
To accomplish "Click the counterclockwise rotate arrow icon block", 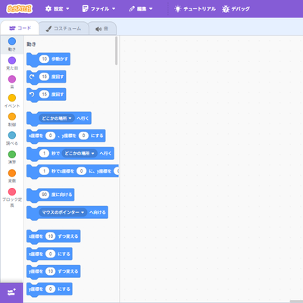I will (32, 94).
